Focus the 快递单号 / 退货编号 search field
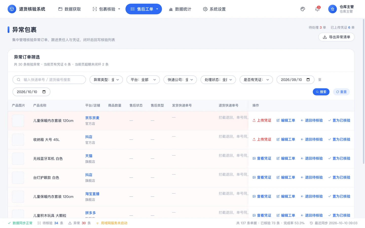 click(x=49, y=80)
